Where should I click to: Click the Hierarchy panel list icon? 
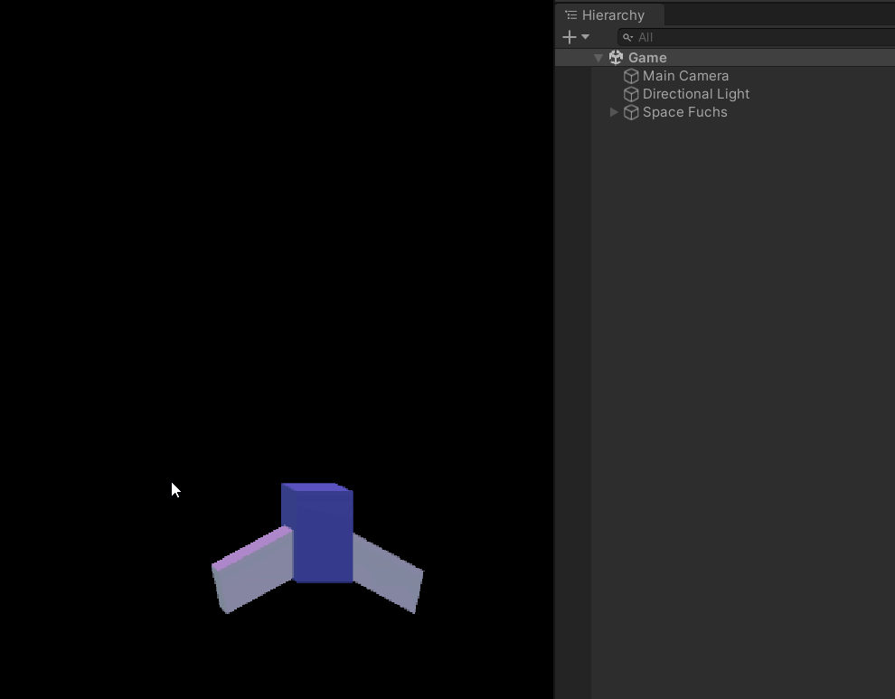pos(570,14)
